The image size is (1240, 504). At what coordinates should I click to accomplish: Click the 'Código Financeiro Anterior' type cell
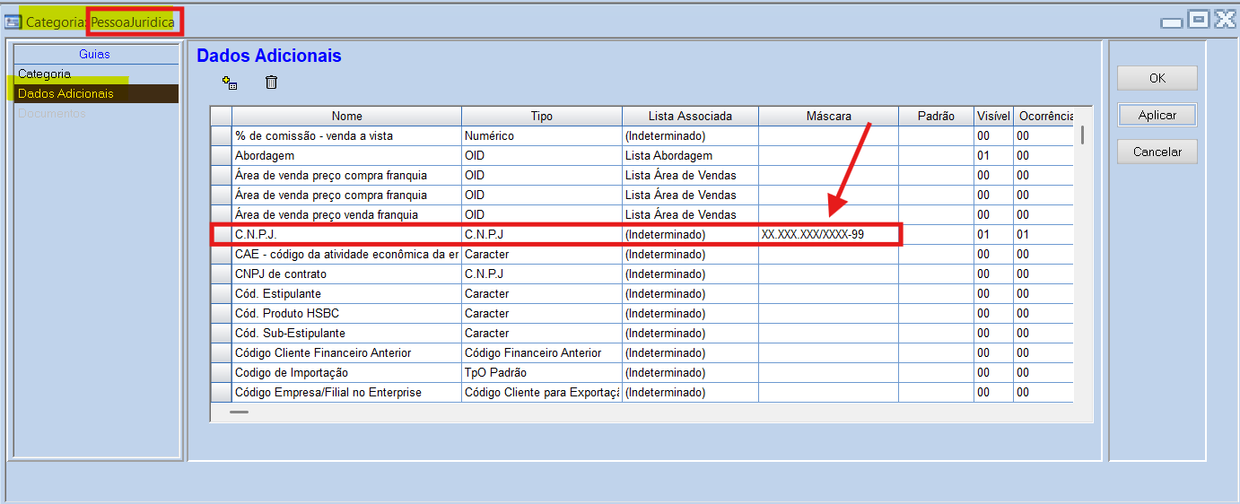pyautogui.click(x=542, y=352)
